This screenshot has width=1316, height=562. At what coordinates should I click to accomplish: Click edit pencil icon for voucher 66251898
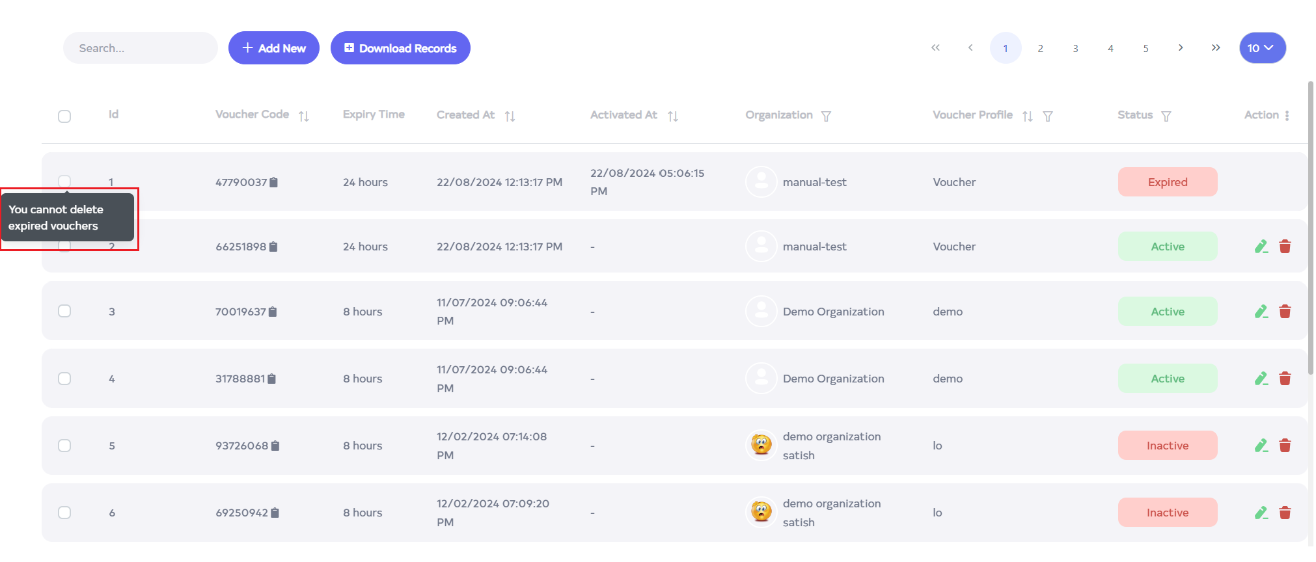coord(1261,247)
